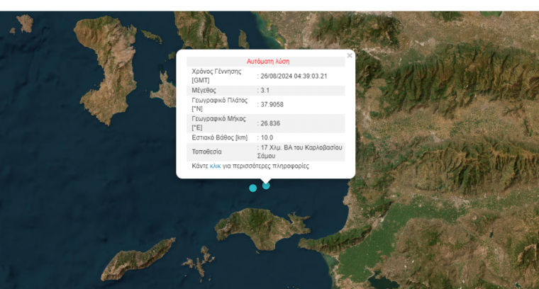Viewport: 539px width, 289px height.
Task: Click the 'Εστιακό Βάθος [km]' label
Action: coord(220,137)
